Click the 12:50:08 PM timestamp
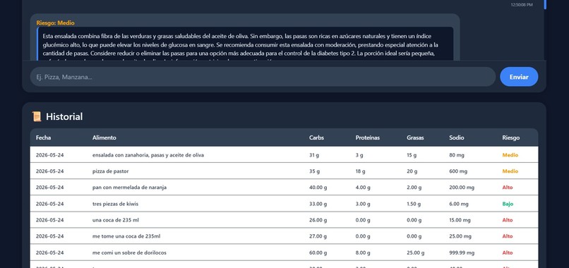This screenshot has width=569, height=268. [522, 5]
